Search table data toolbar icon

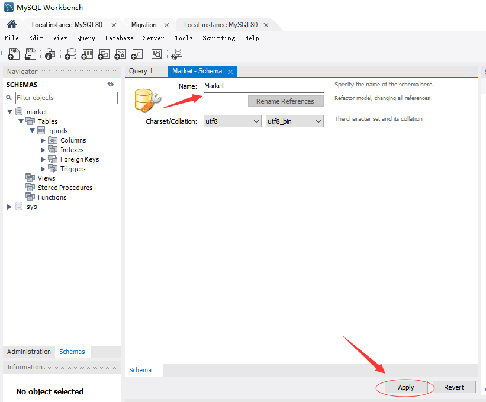pyautogui.click(x=157, y=54)
